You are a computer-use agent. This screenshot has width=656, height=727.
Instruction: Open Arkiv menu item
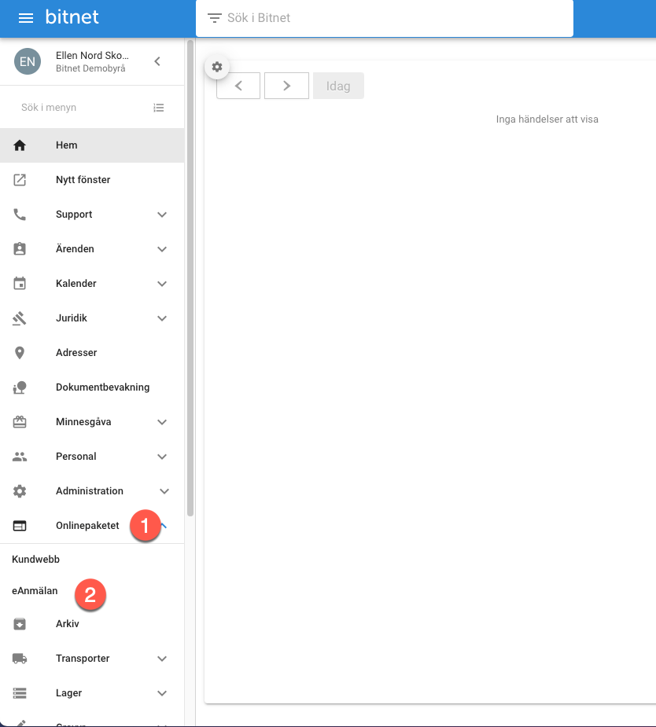click(92, 624)
